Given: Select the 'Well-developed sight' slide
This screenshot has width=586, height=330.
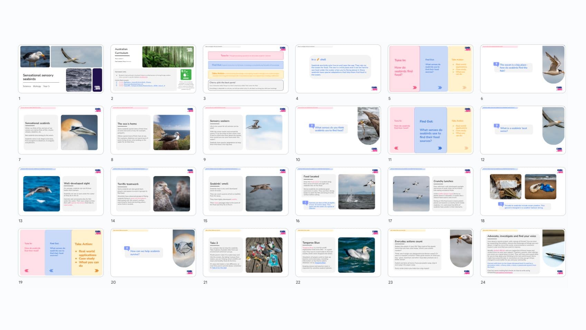Looking at the screenshot, I should tap(61, 191).
